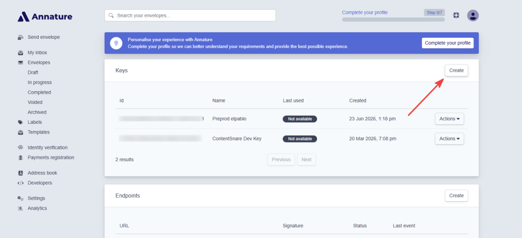Click the Address book icon
The height and width of the screenshot is (238, 522).
(20, 173)
